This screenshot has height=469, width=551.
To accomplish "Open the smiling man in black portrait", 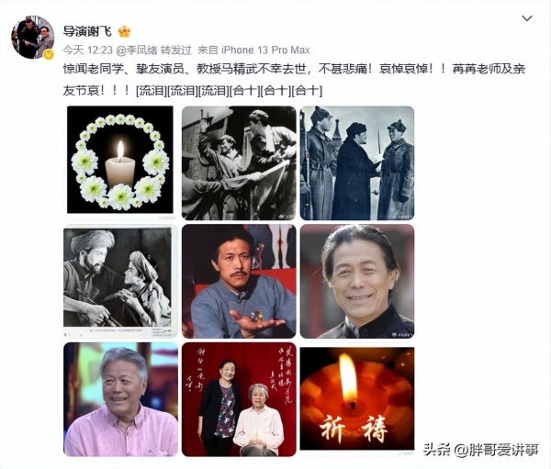I will (x=357, y=282).
